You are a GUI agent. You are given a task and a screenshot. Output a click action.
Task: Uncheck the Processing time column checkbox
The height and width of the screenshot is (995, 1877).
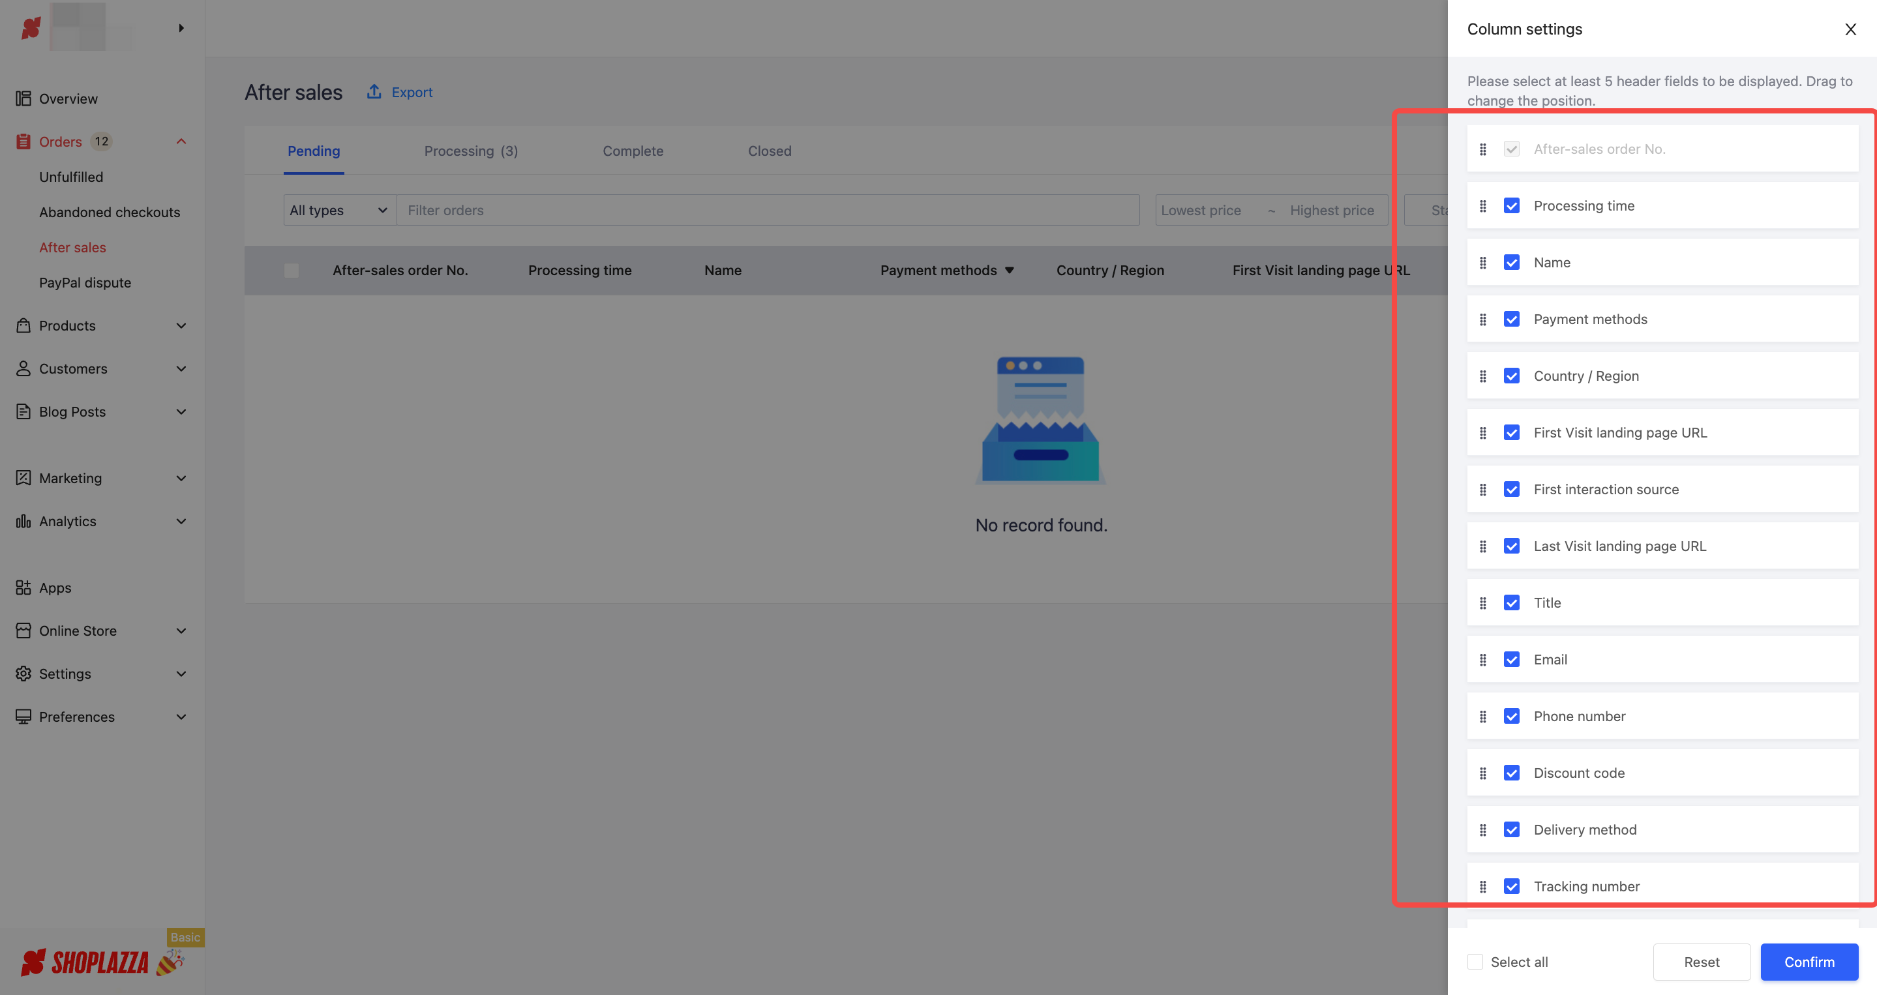(1512, 206)
